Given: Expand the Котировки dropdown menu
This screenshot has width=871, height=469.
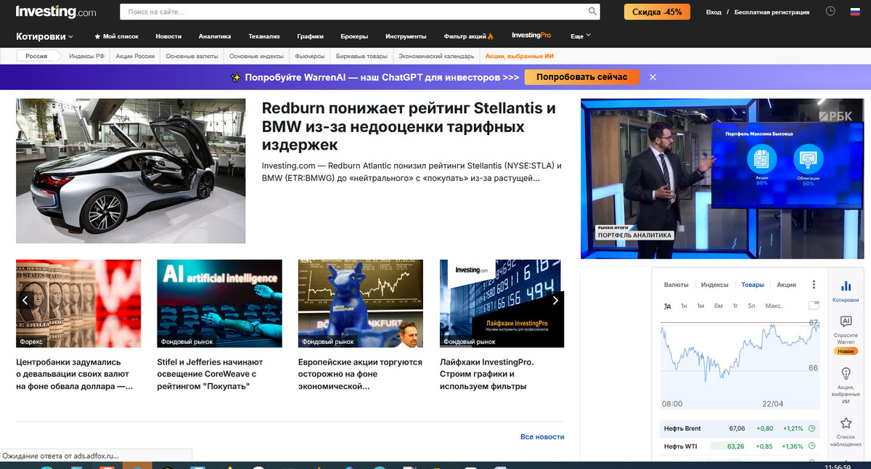Looking at the screenshot, I should point(45,36).
